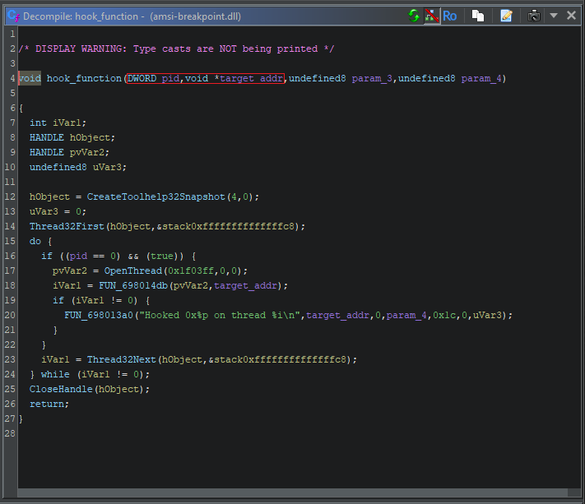The height and width of the screenshot is (504, 585).
Task: Click the 'return;' statement
Action: click(49, 404)
